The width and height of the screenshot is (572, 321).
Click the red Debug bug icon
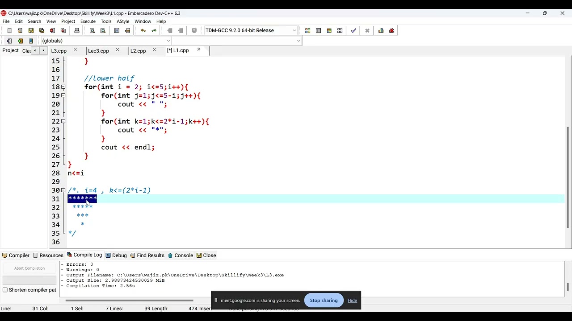(x=391, y=30)
